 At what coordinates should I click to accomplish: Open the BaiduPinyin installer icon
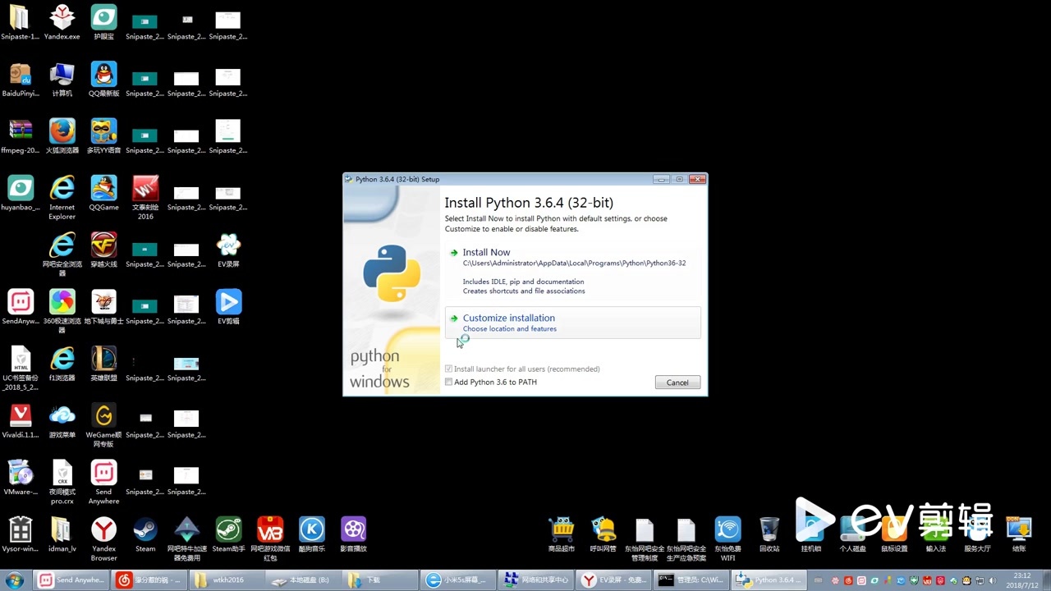[21, 80]
